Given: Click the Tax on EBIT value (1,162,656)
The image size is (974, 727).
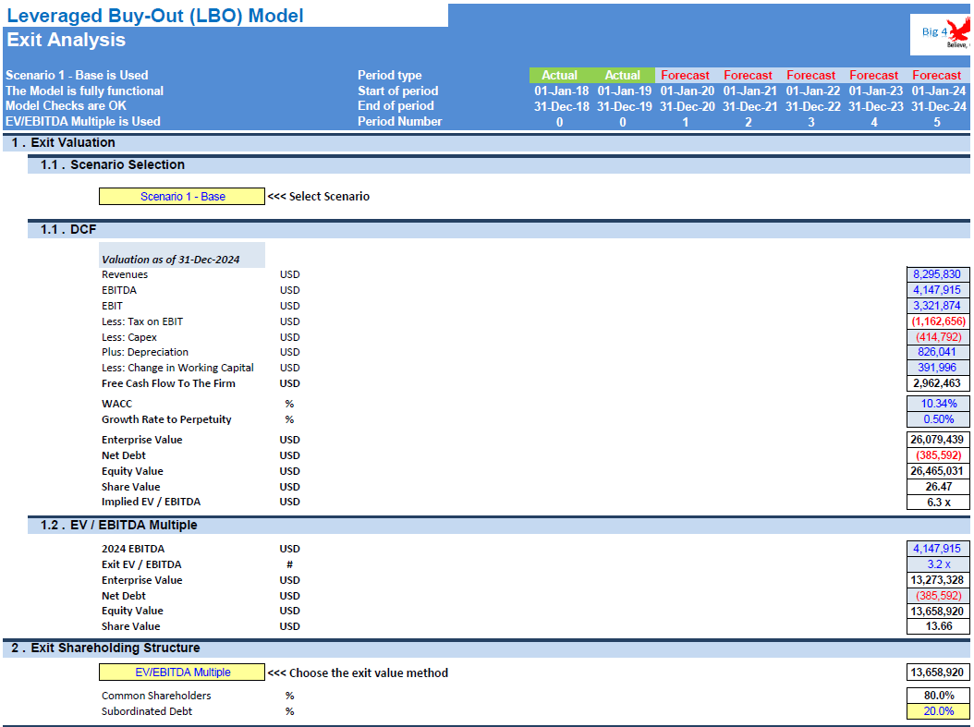Looking at the screenshot, I should point(938,321).
